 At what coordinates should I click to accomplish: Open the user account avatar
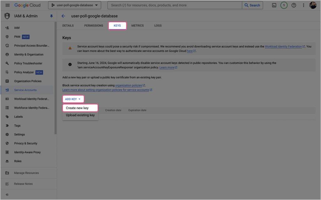[313, 5]
